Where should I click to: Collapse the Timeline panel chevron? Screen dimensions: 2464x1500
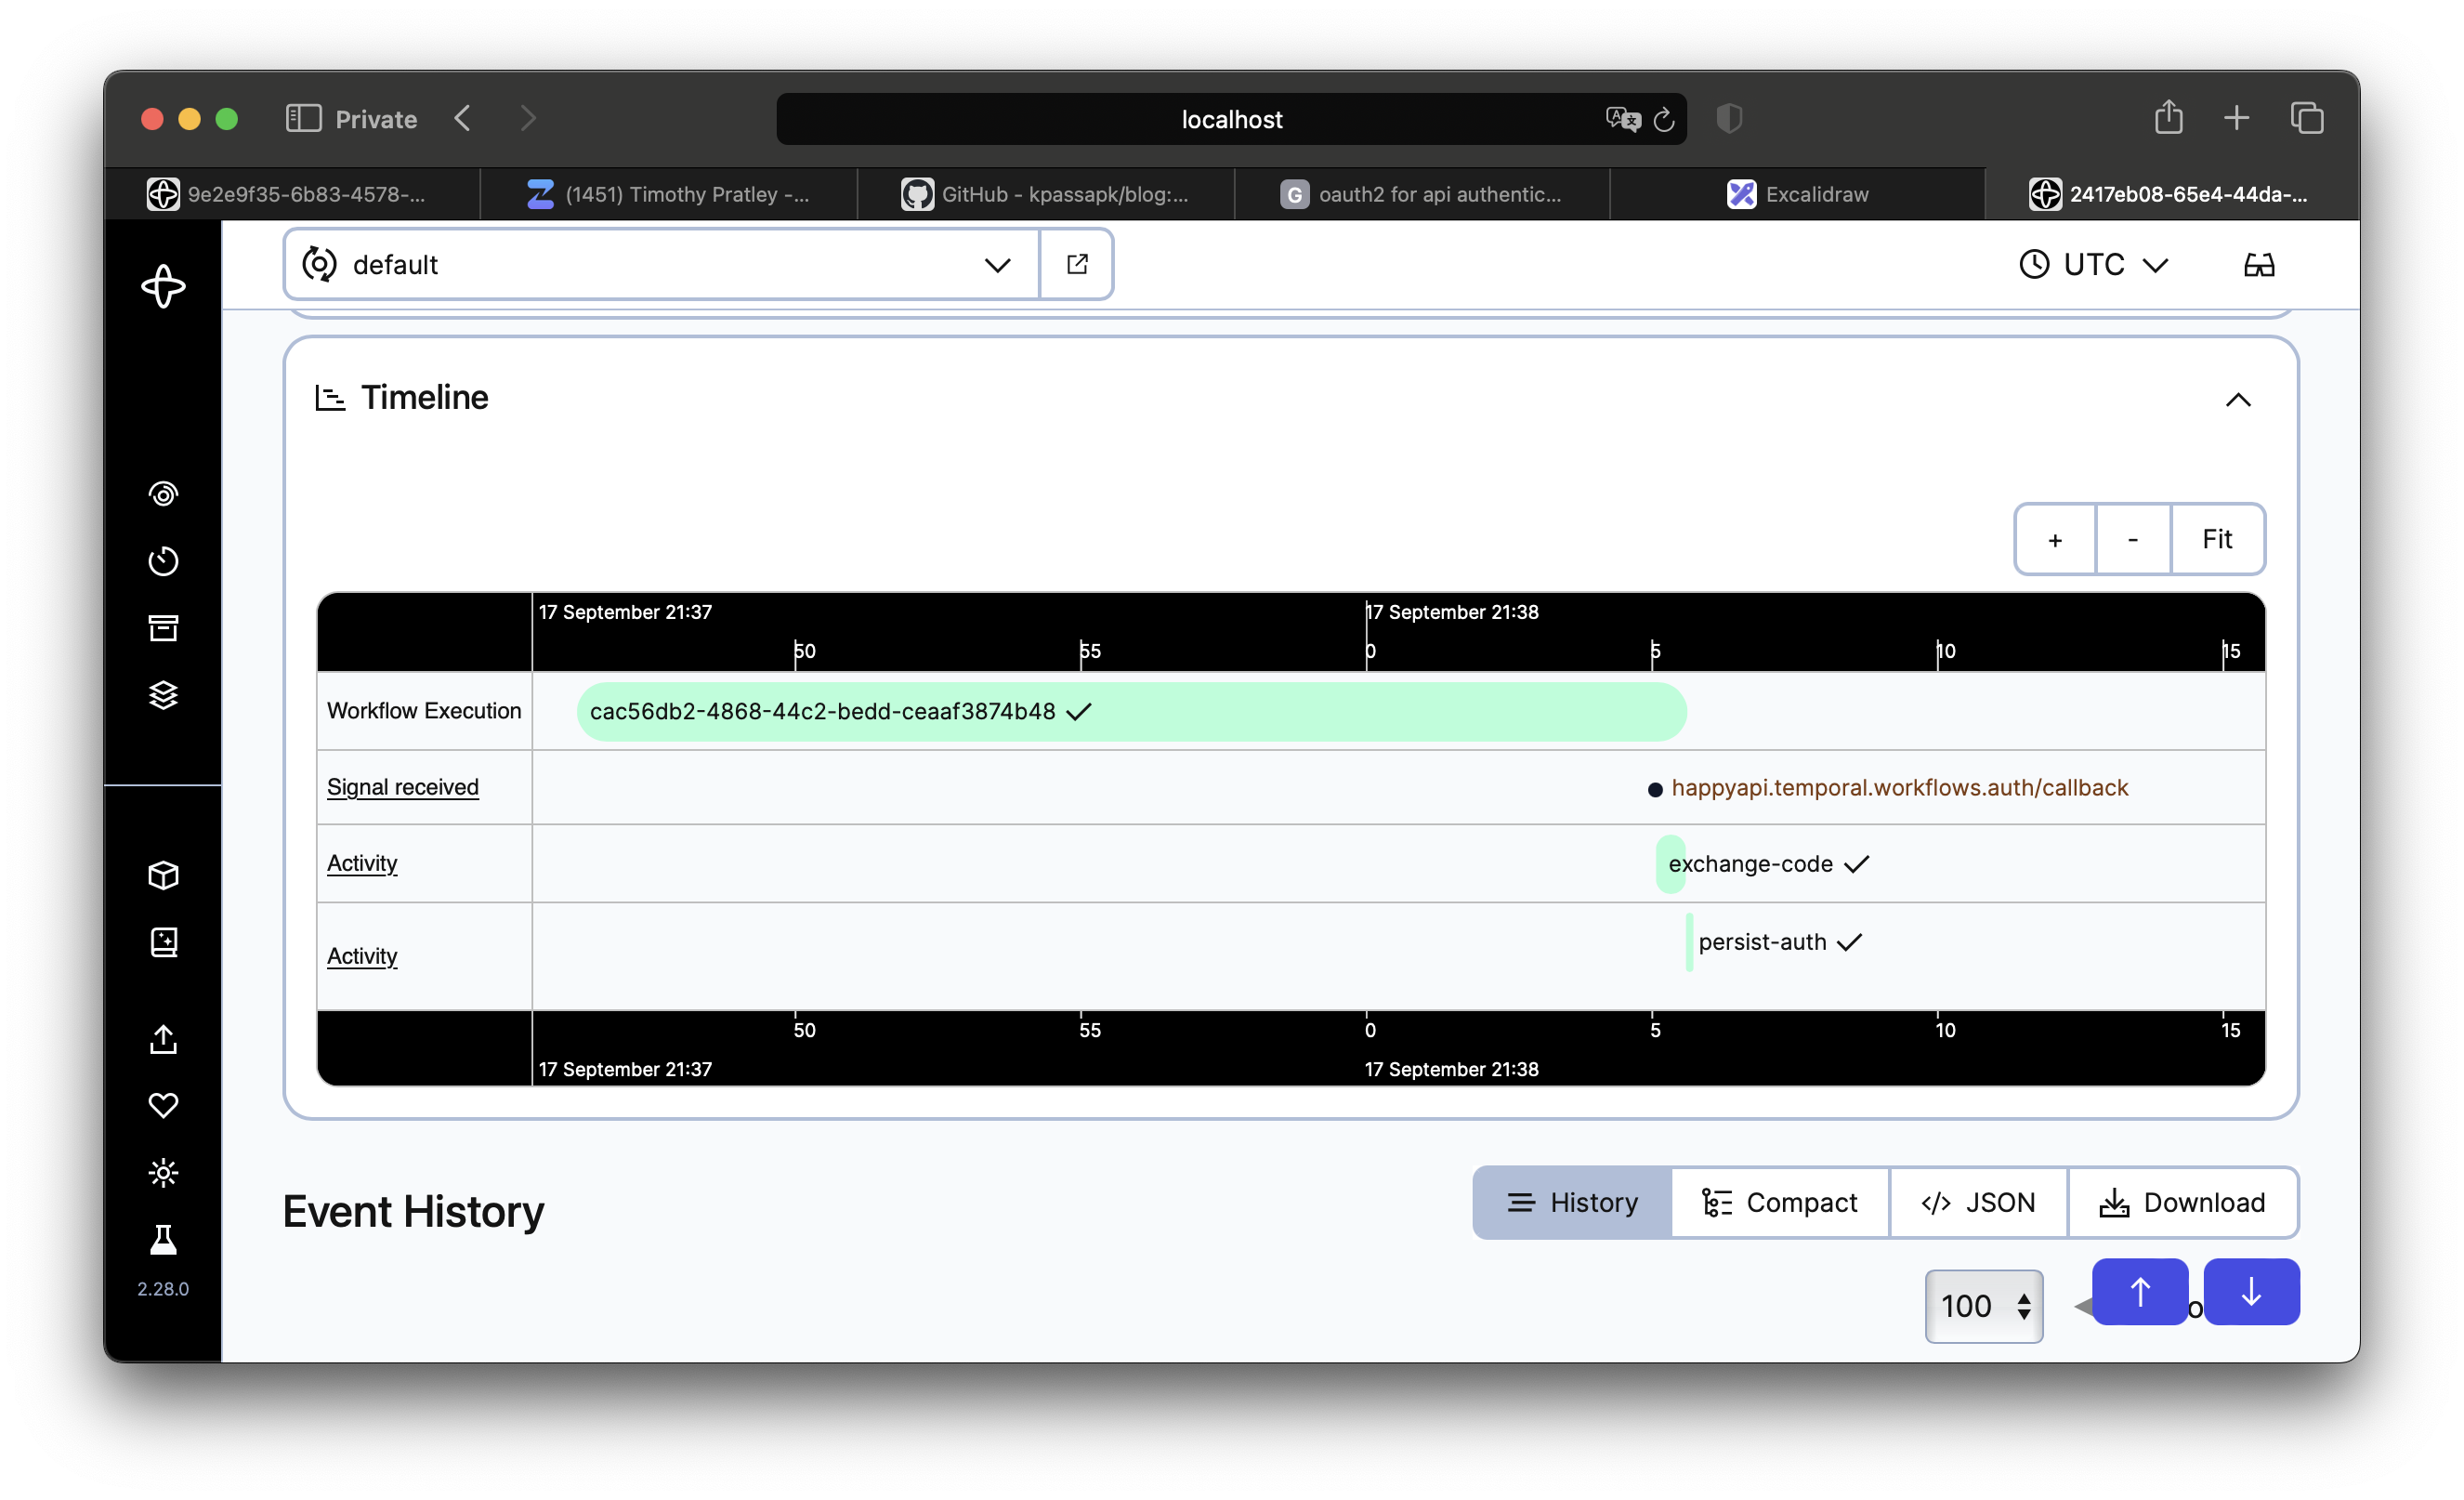[x=2237, y=398]
